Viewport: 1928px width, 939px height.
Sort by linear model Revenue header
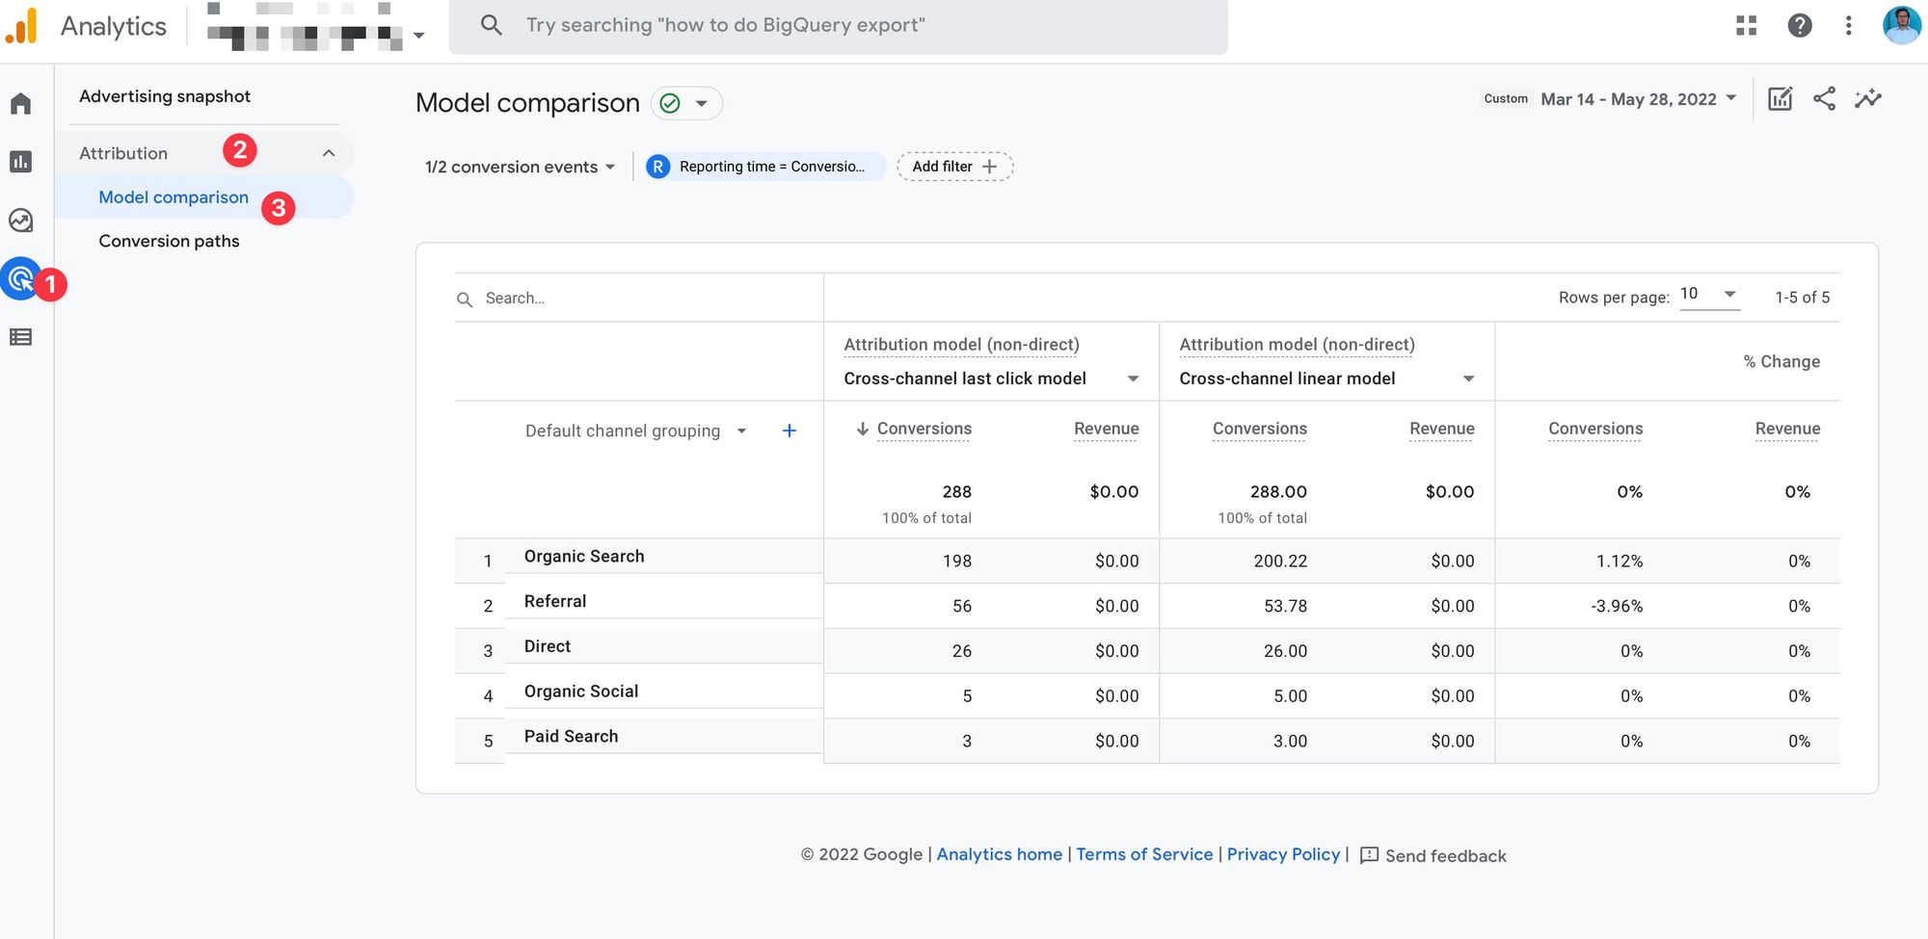[1441, 429]
